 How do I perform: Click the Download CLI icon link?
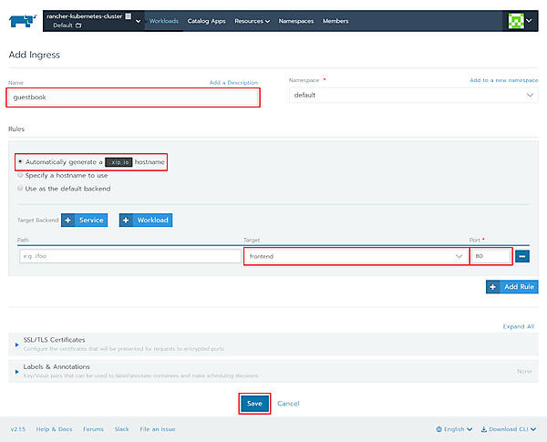[x=509, y=428]
